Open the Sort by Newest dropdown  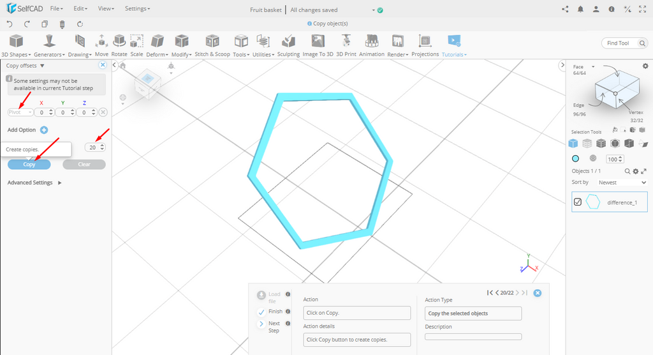point(622,183)
